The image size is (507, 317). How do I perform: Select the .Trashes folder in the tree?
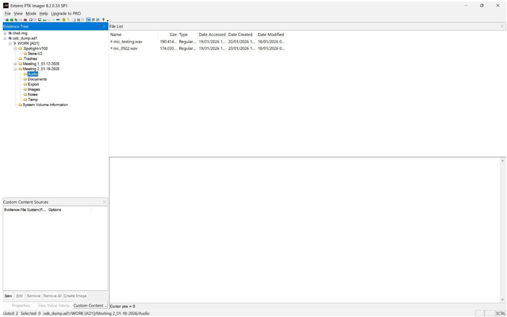[x=31, y=59]
